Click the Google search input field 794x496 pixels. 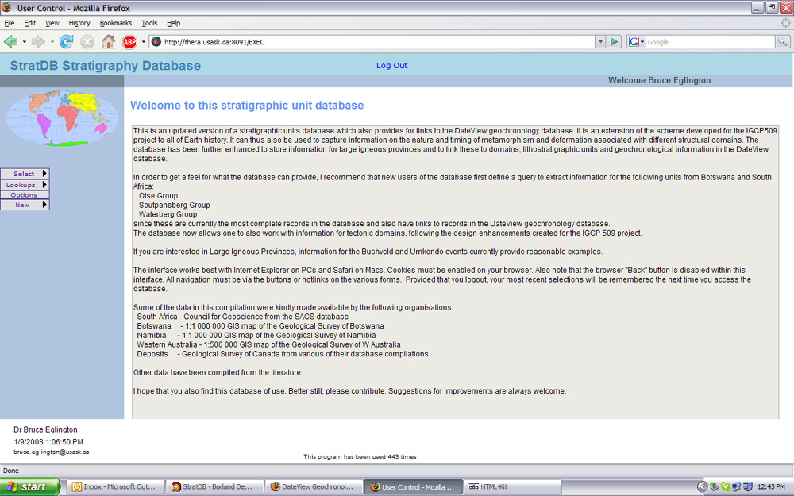pyautogui.click(x=711, y=42)
